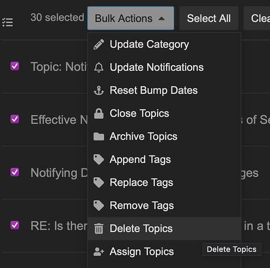Collapse the Bulk Actions dropdown
This screenshot has height=268, width=270.
tap(131, 18)
